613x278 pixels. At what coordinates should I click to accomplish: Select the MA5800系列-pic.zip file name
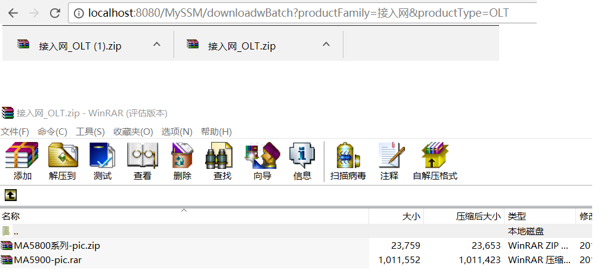point(57,246)
